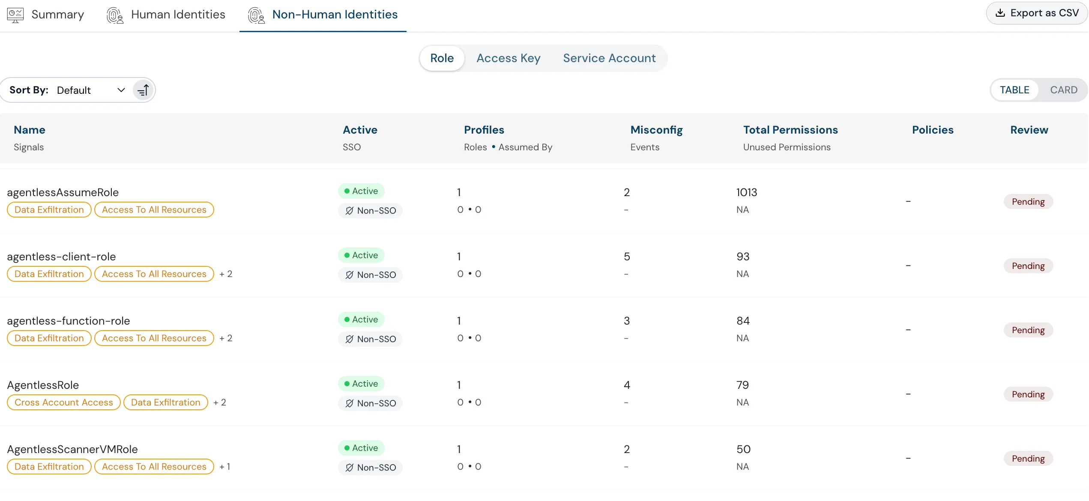Switch to the Access Key tab
The width and height of the screenshot is (1089, 501).
tap(508, 58)
